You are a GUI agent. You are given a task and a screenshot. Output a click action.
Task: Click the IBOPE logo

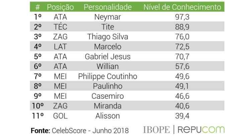156,130
